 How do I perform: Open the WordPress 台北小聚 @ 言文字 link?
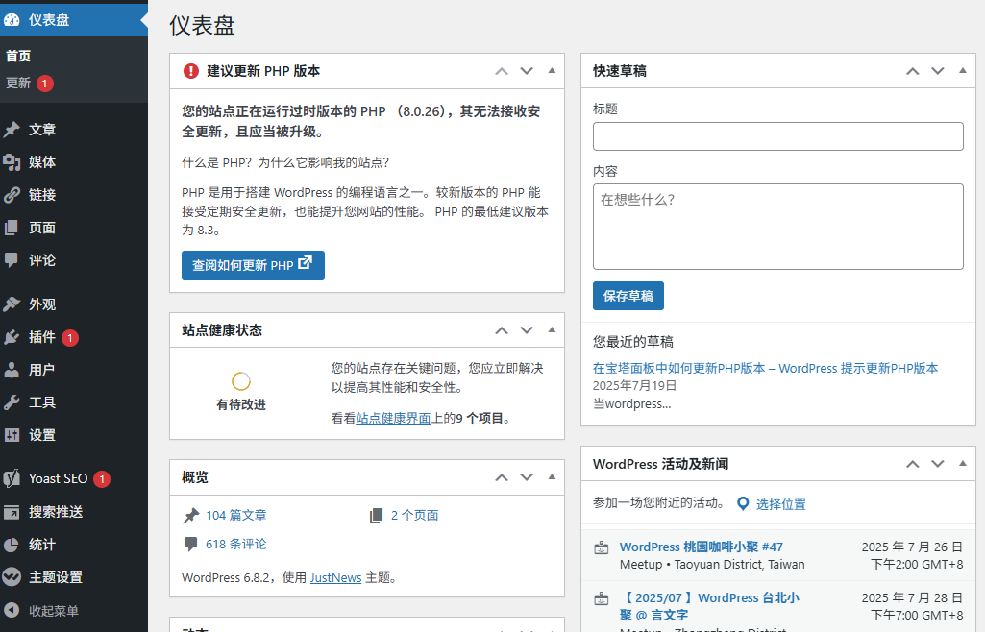[709, 606]
